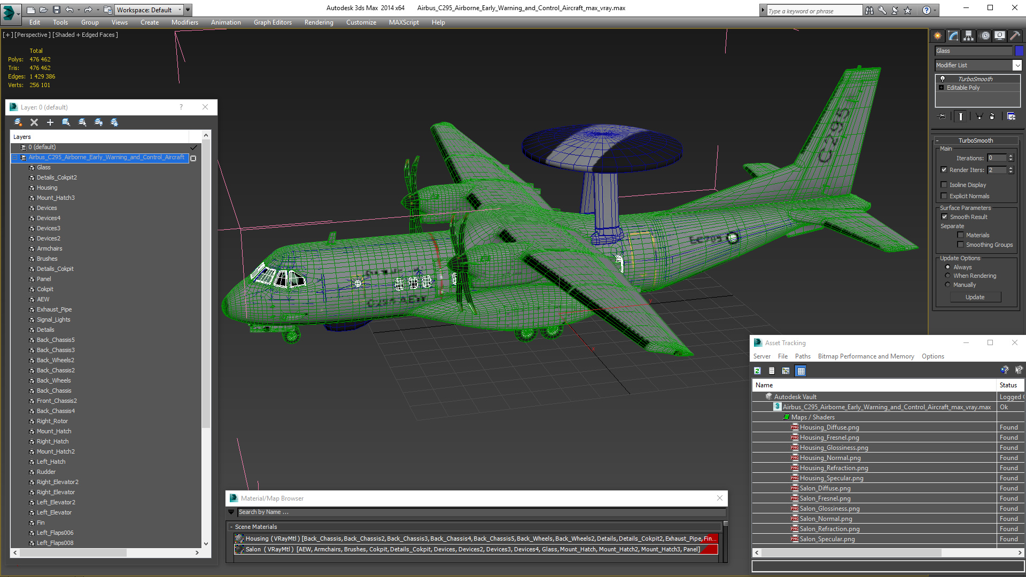Click Refresh icon in Asset Tracking
The height and width of the screenshot is (577, 1026).
click(757, 371)
